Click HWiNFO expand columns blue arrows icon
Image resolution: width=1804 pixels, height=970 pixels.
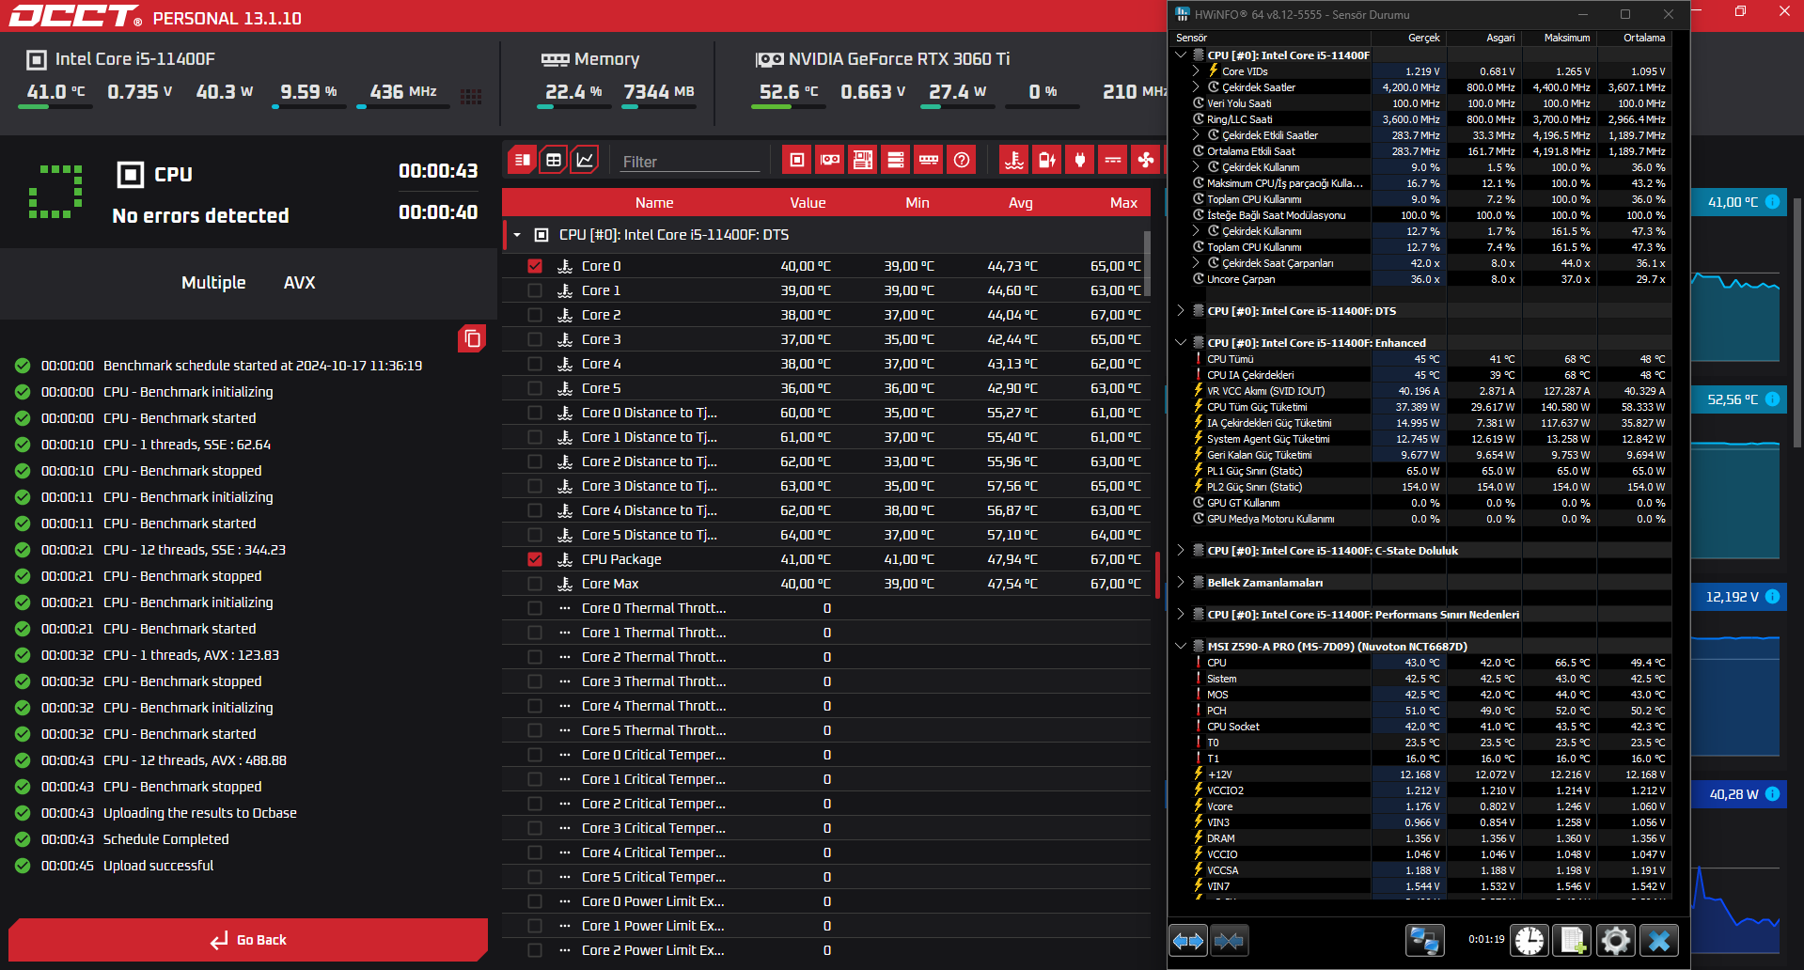[x=1188, y=940]
